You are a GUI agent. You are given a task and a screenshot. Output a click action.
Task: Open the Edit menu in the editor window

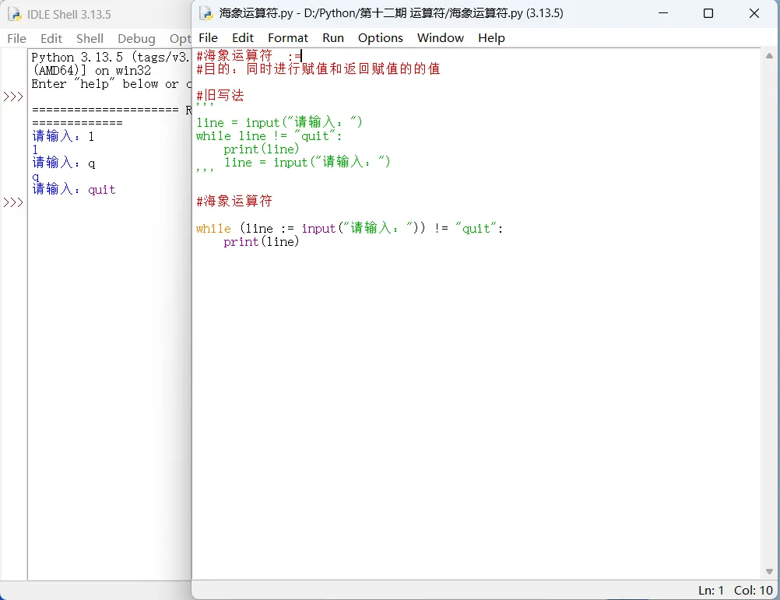(242, 38)
